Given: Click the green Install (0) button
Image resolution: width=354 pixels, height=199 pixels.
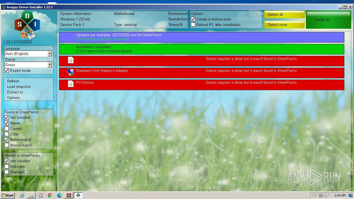Looking at the screenshot, I should (329, 20).
